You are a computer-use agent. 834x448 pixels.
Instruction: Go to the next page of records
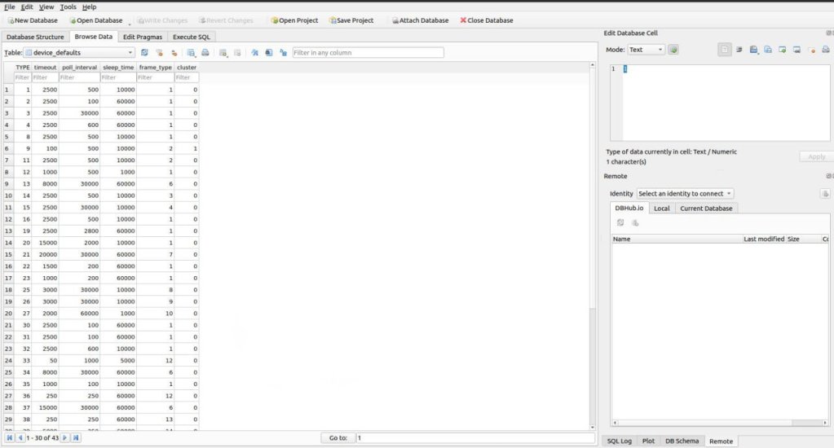click(65, 437)
